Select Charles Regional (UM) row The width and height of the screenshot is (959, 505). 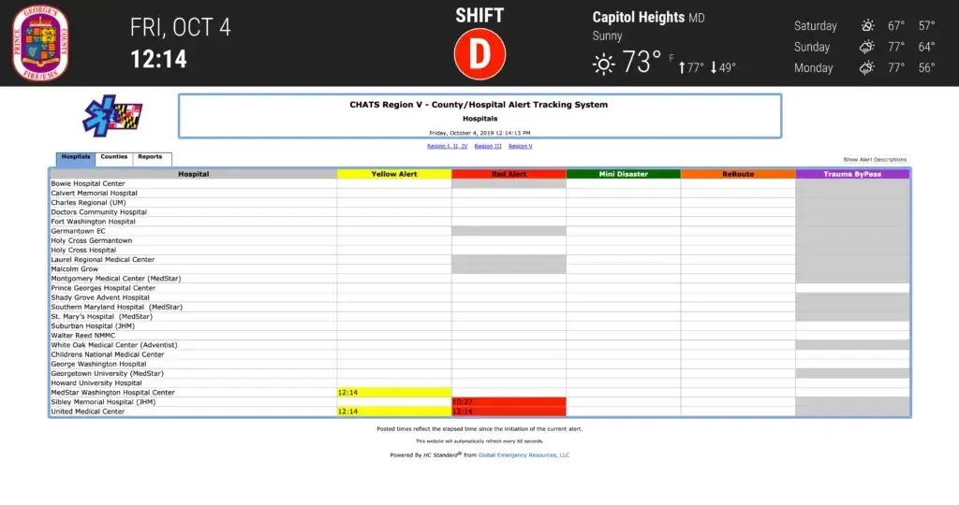click(479, 203)
